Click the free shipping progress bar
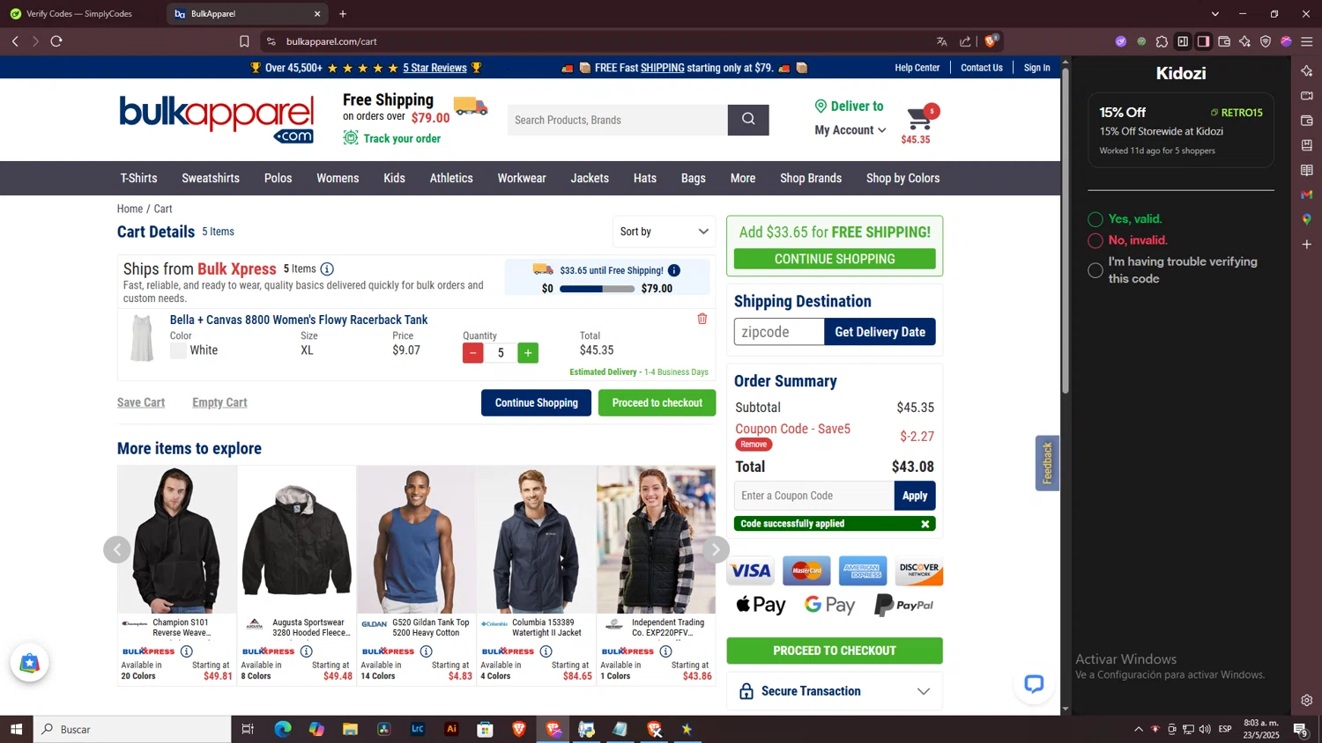The width and height of the screenshot is (1322, 743). [x=598, y=289]
